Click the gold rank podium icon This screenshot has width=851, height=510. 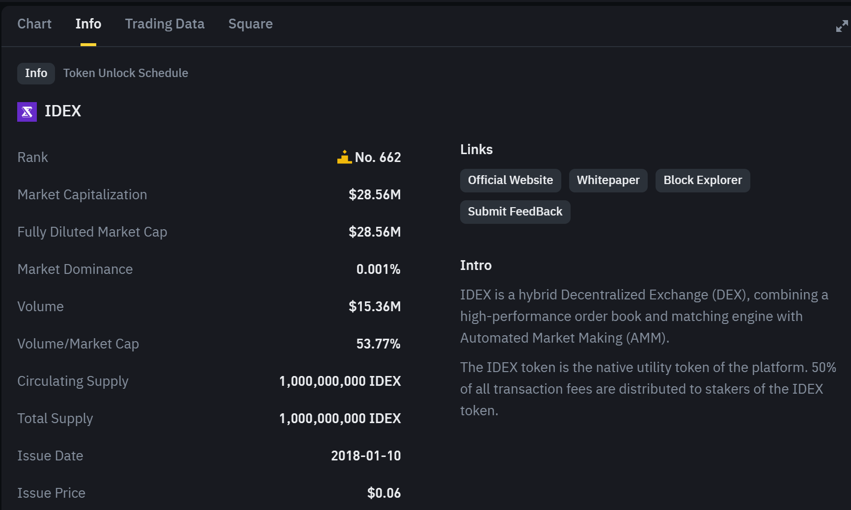tap(344, 157)
